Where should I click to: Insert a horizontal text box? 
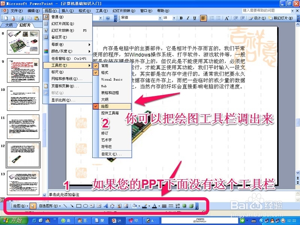point(92,206)
